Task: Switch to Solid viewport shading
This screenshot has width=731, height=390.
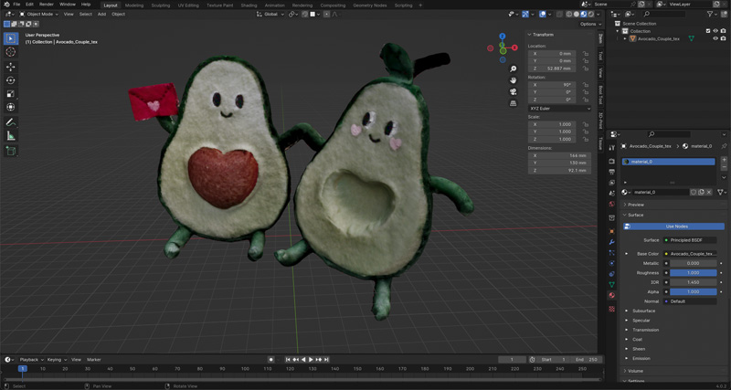Action: [577, 14]
